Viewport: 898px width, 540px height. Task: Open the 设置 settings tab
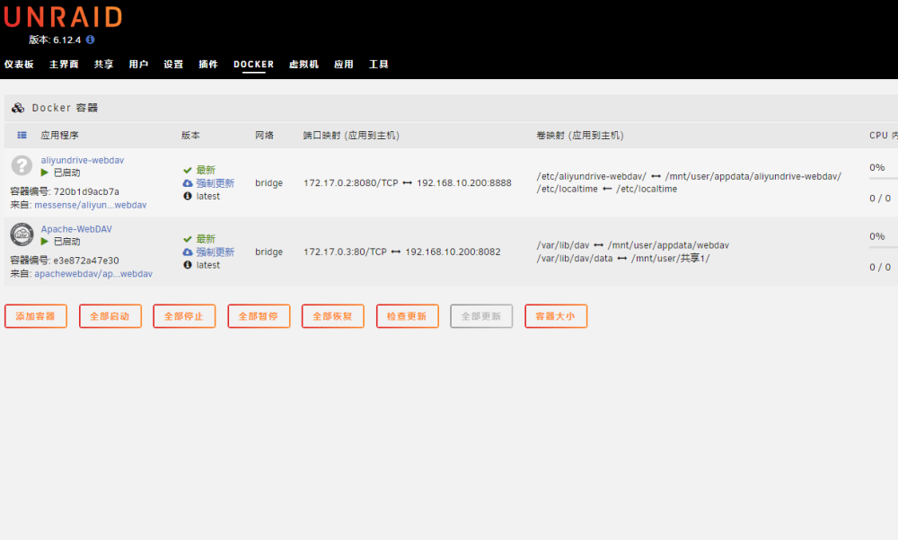point(173,64)
